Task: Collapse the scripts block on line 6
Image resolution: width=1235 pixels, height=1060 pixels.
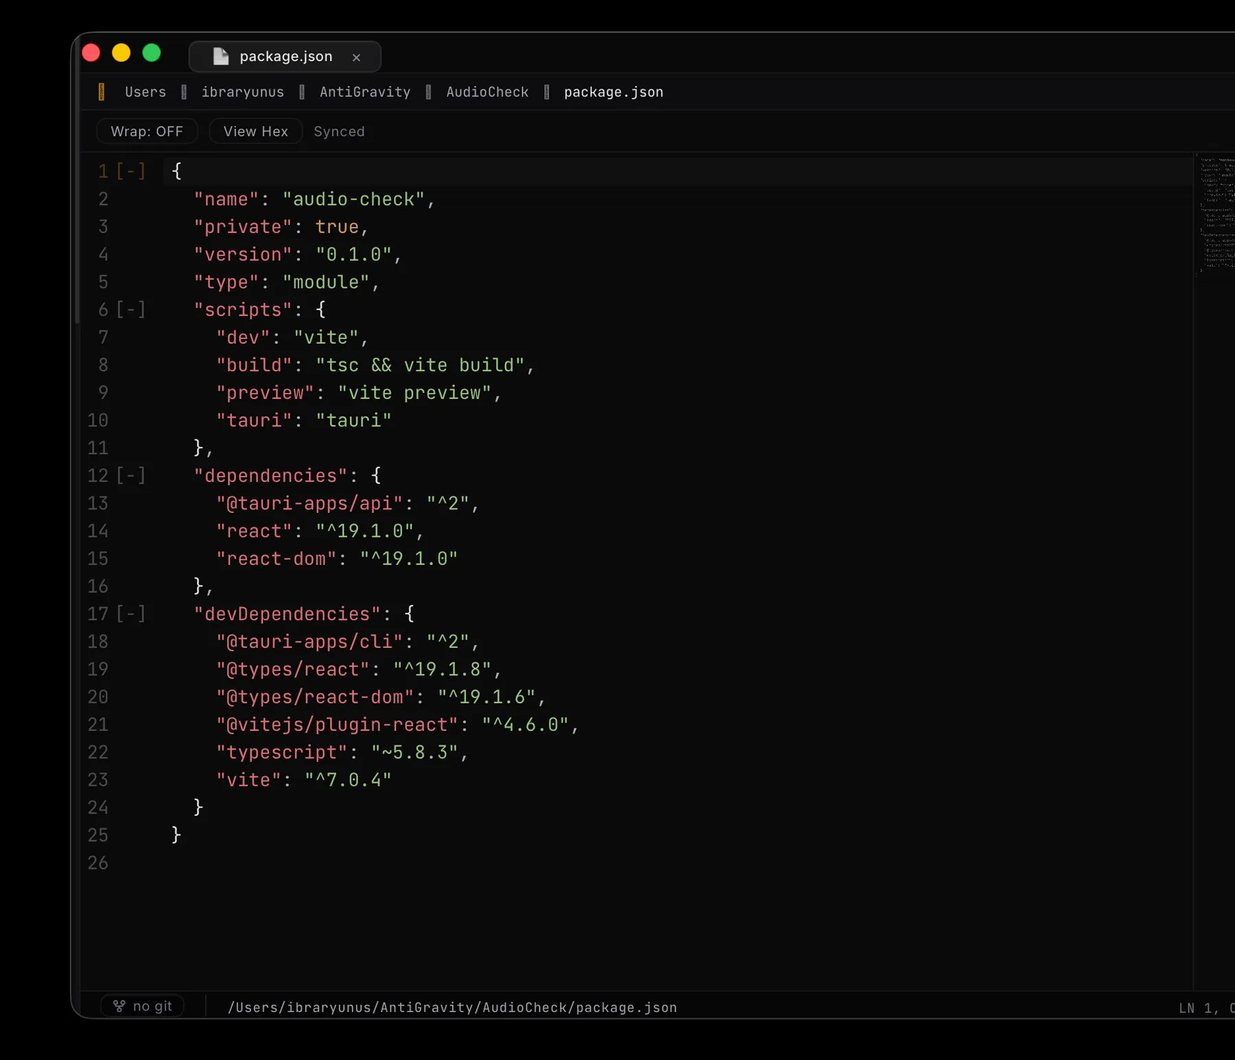Action: click(x=130, y=309)
